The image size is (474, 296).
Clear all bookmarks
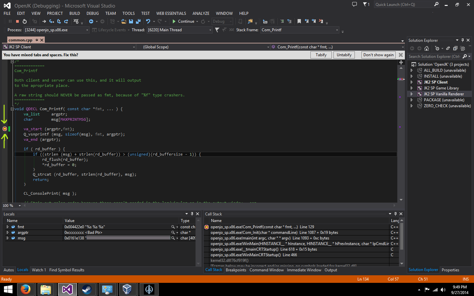coord(321,21)
